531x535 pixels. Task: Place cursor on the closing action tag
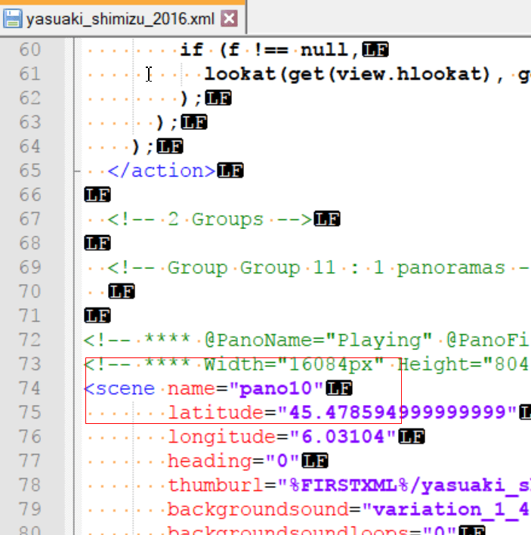(162, 171)
